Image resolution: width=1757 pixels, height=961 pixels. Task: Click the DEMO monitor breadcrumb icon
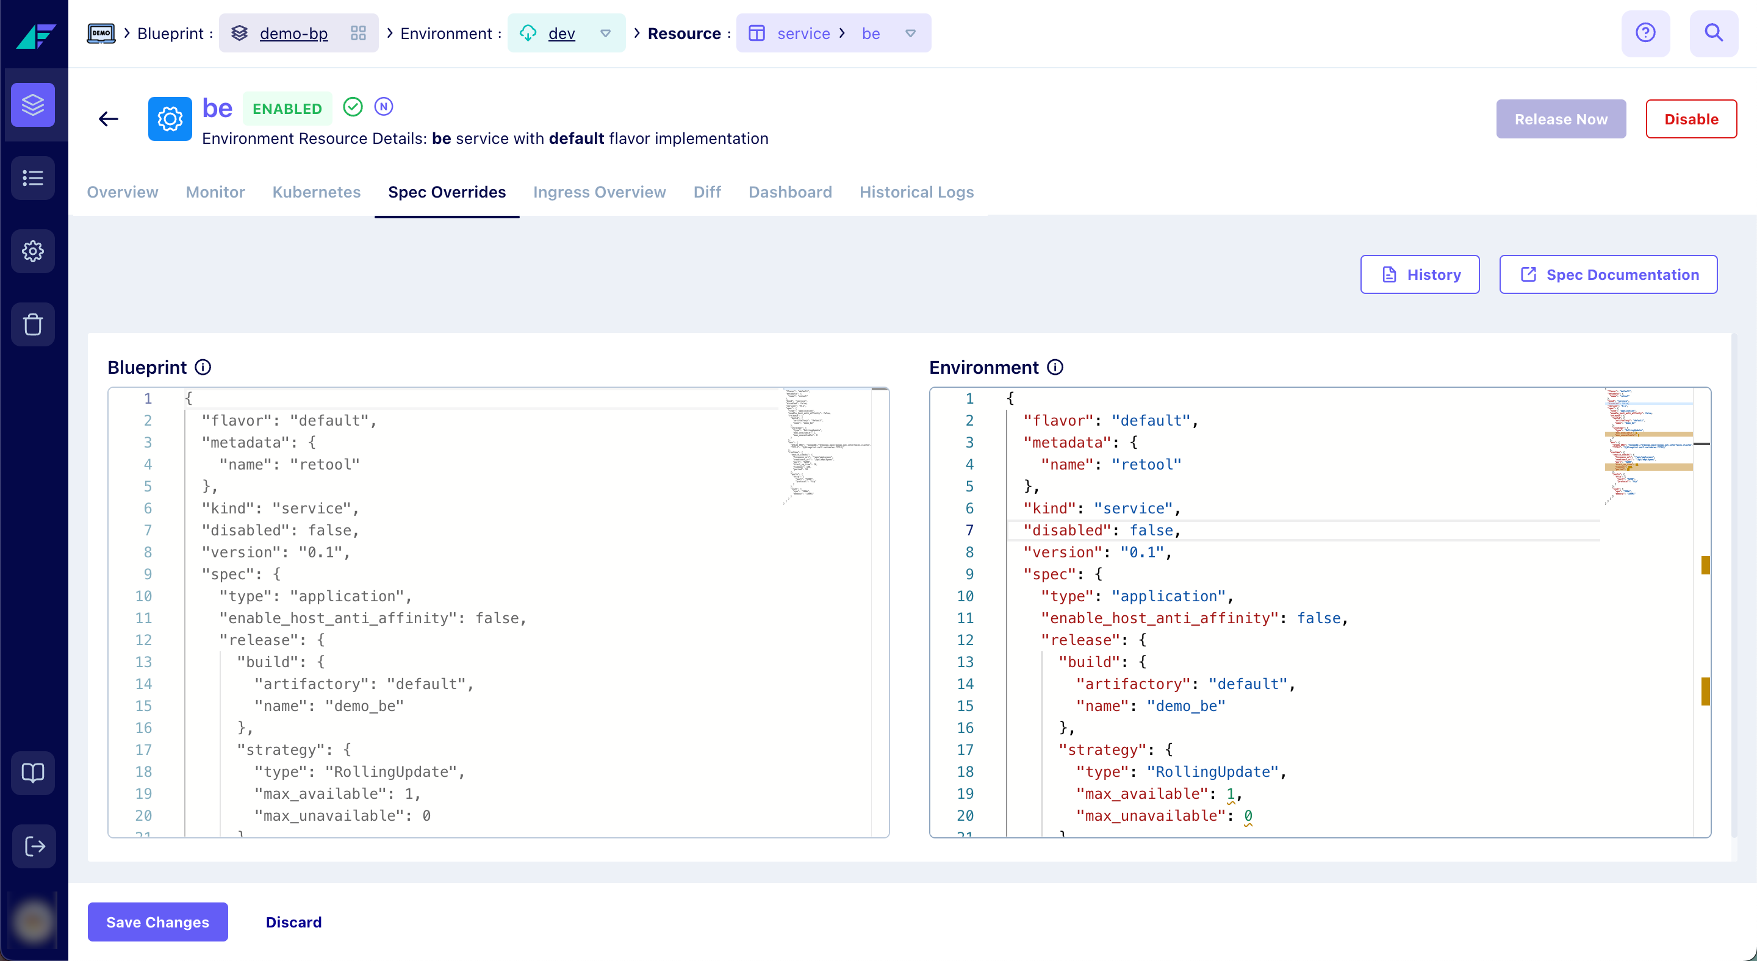101,34
